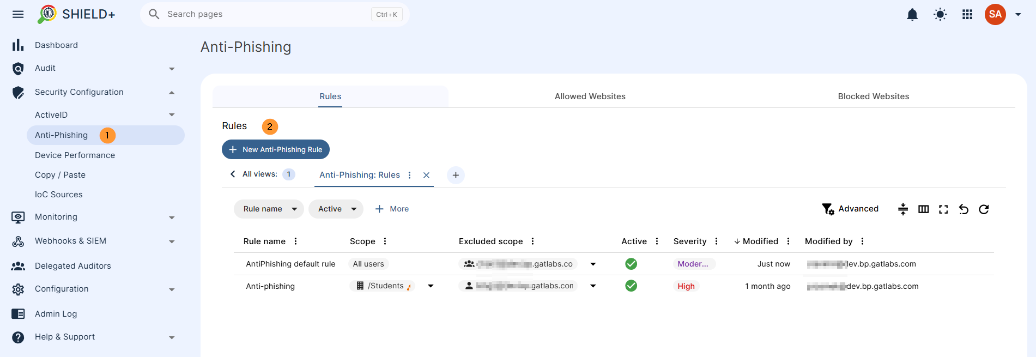Click the SHIELD+ logo
The image size is (1036, 357).
pos(76,14)
